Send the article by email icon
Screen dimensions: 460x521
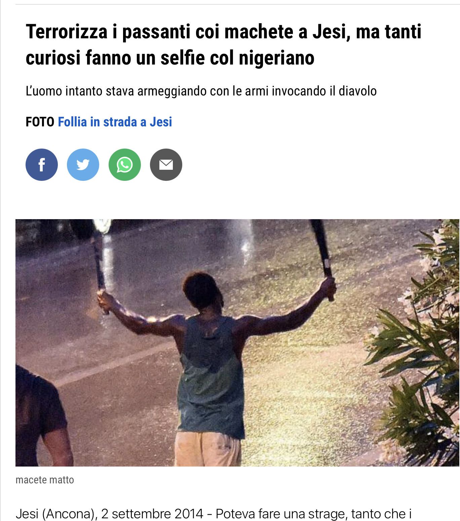click(166, 165)
